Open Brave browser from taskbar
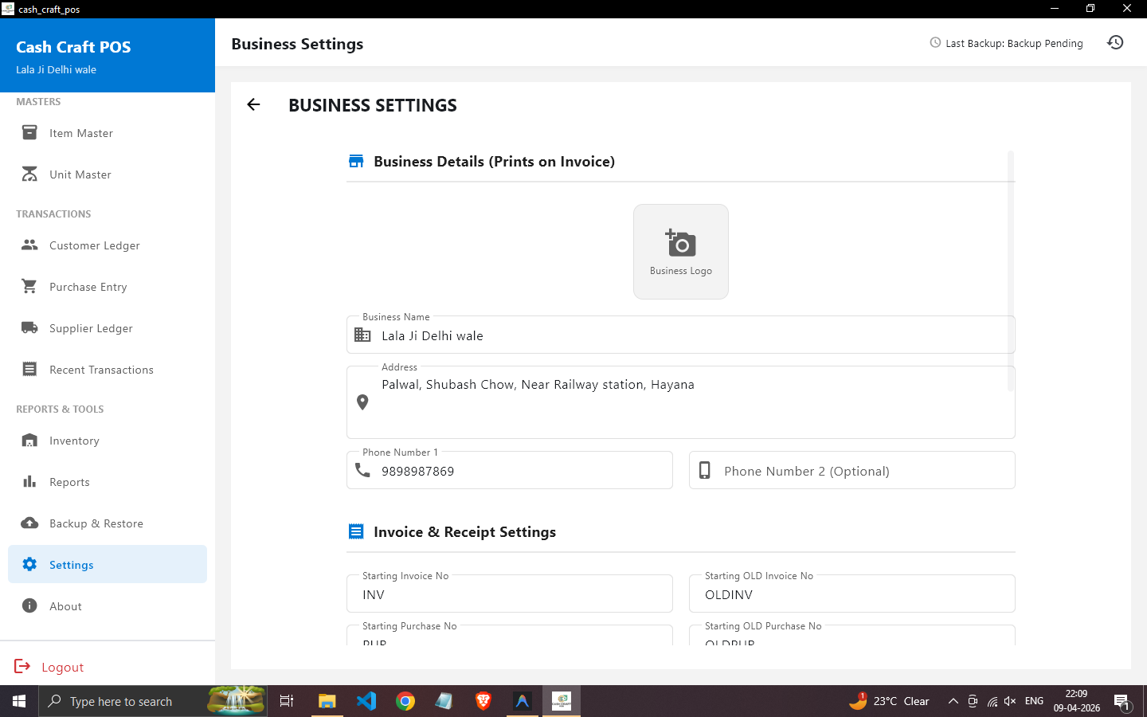This screenshot has height=717, width=1147. point(483,701)
